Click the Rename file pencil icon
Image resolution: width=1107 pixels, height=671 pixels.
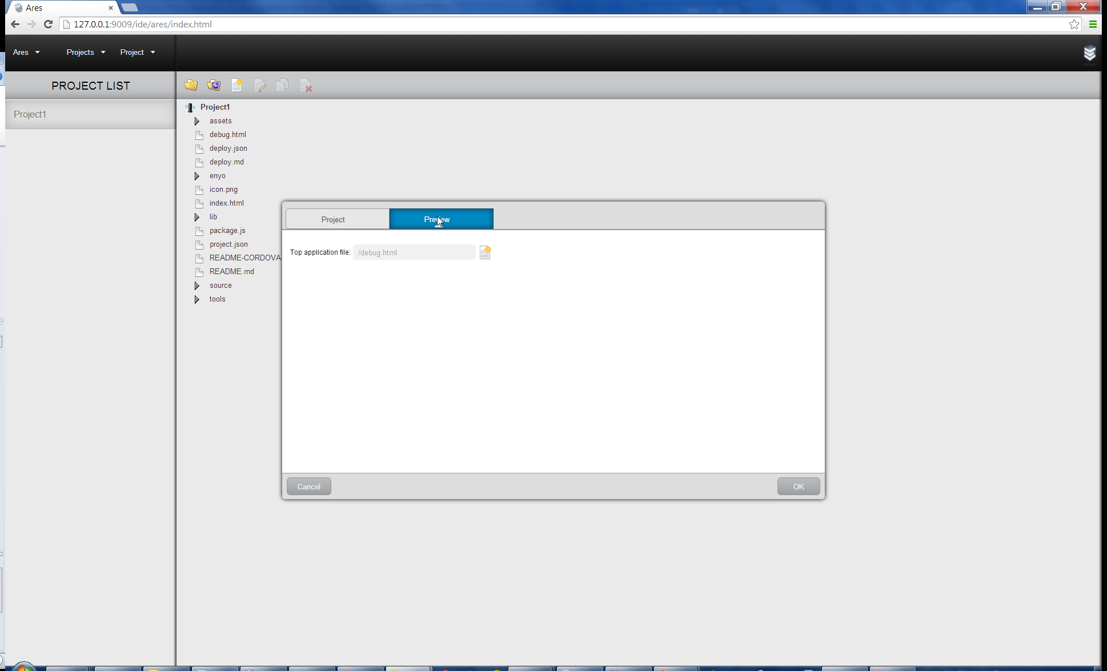(x=260, y=85)
